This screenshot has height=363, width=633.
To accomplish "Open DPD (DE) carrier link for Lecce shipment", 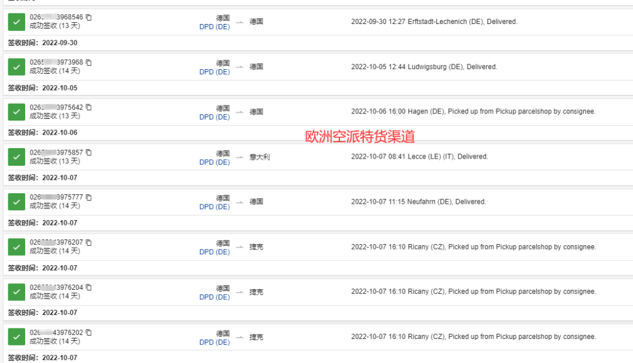I will tap(215, 162).
